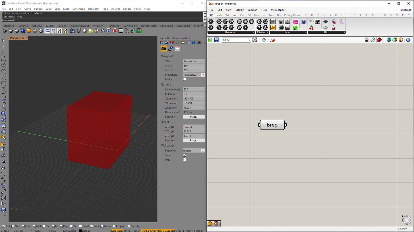Click the pink slider icon in Input panel
The height and width of the screenshot is (232, 414).
(x=295, y=22)
